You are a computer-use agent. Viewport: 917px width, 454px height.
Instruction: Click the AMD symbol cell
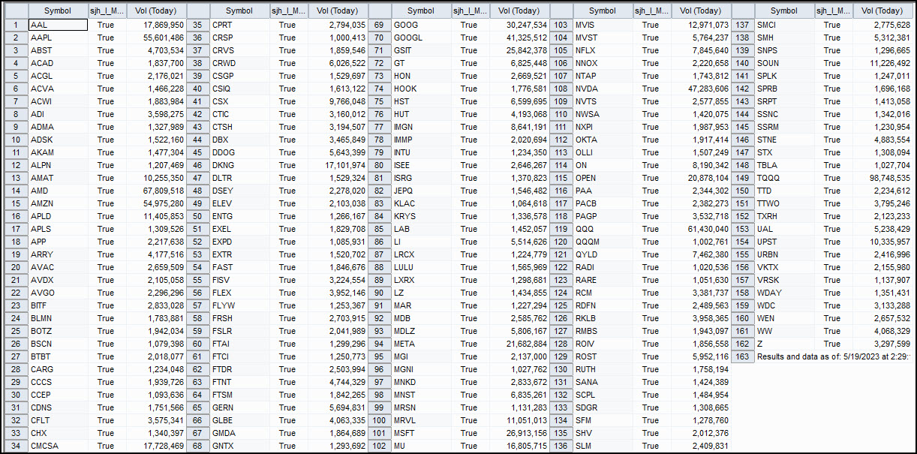coord(58,191)
